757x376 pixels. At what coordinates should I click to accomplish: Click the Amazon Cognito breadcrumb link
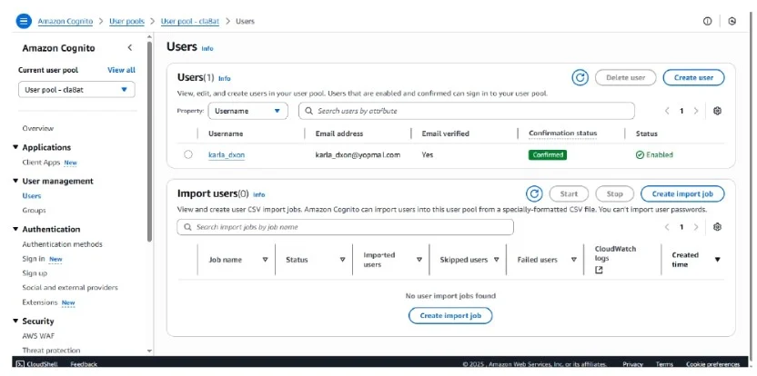[x=66, y=21]
